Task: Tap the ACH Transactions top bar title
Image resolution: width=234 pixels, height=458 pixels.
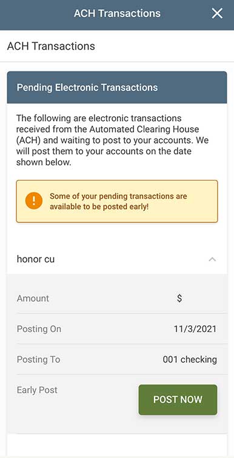Action: (x=117, y=13)
